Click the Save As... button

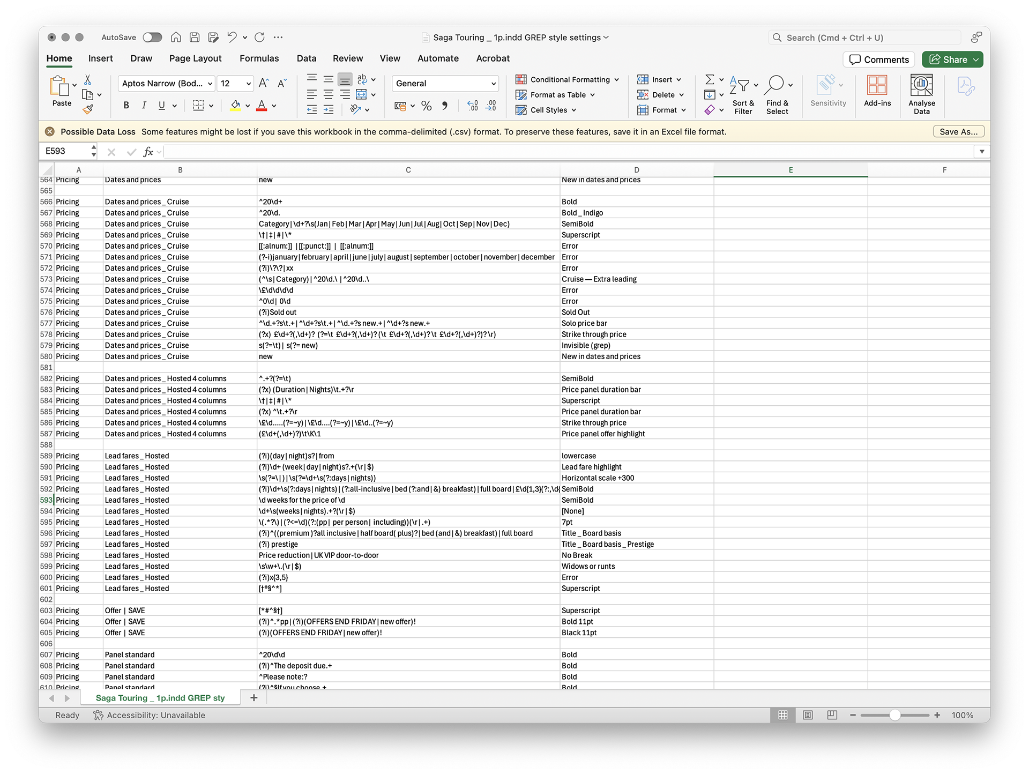point(958,132)
